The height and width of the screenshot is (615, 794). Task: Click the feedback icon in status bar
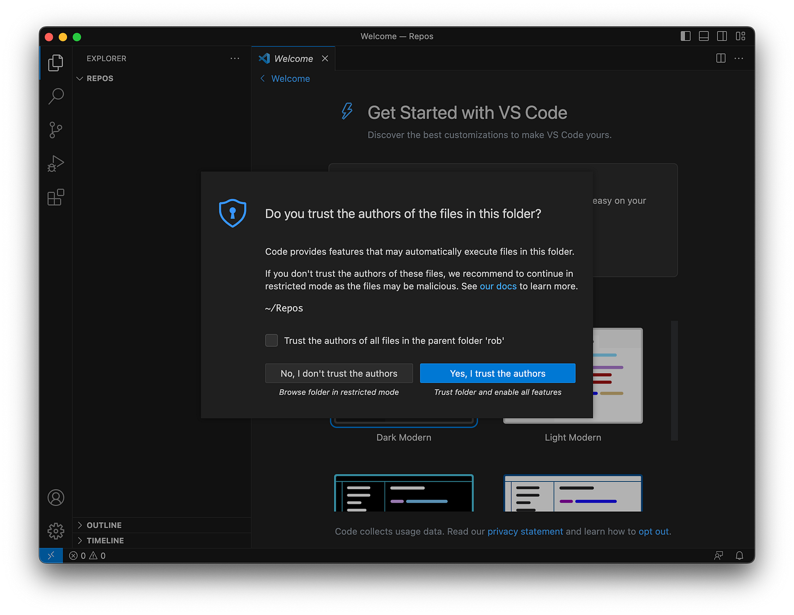[719, 556]
